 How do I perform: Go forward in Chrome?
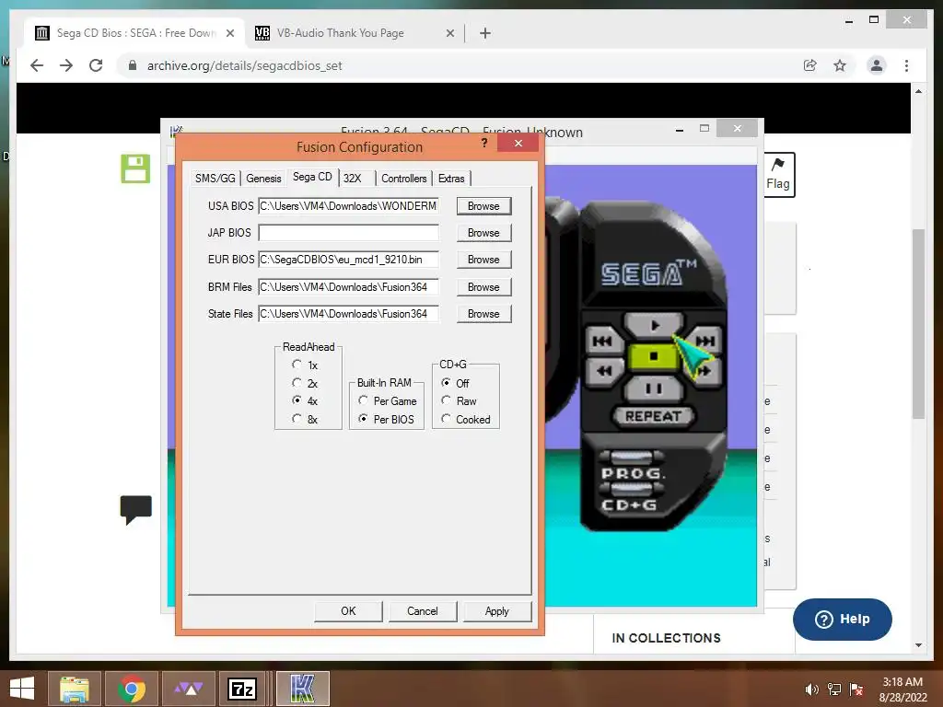[x=66, y=65]
